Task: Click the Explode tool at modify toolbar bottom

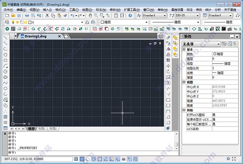Action: [168, 128]
